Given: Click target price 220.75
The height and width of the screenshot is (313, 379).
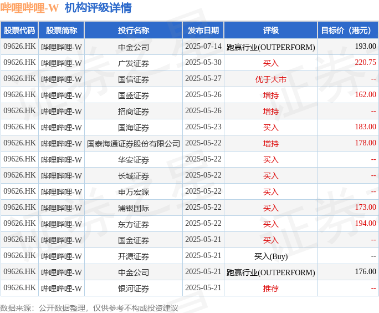Looking at the screenshot, I should click(366, 63).
